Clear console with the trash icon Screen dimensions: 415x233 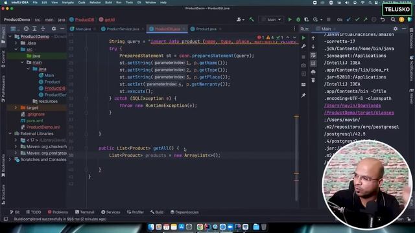click(x=313, y=80)
